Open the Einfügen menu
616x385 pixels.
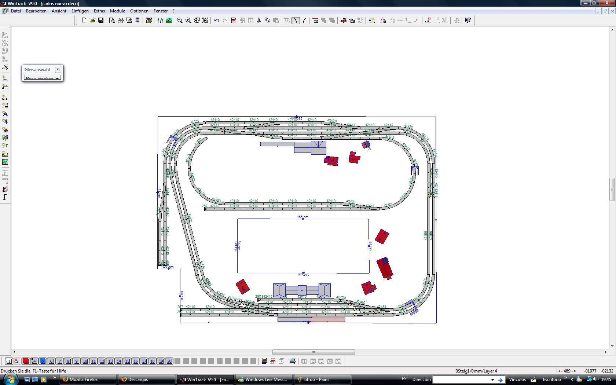pyautogui.click(x=80, y=11)
